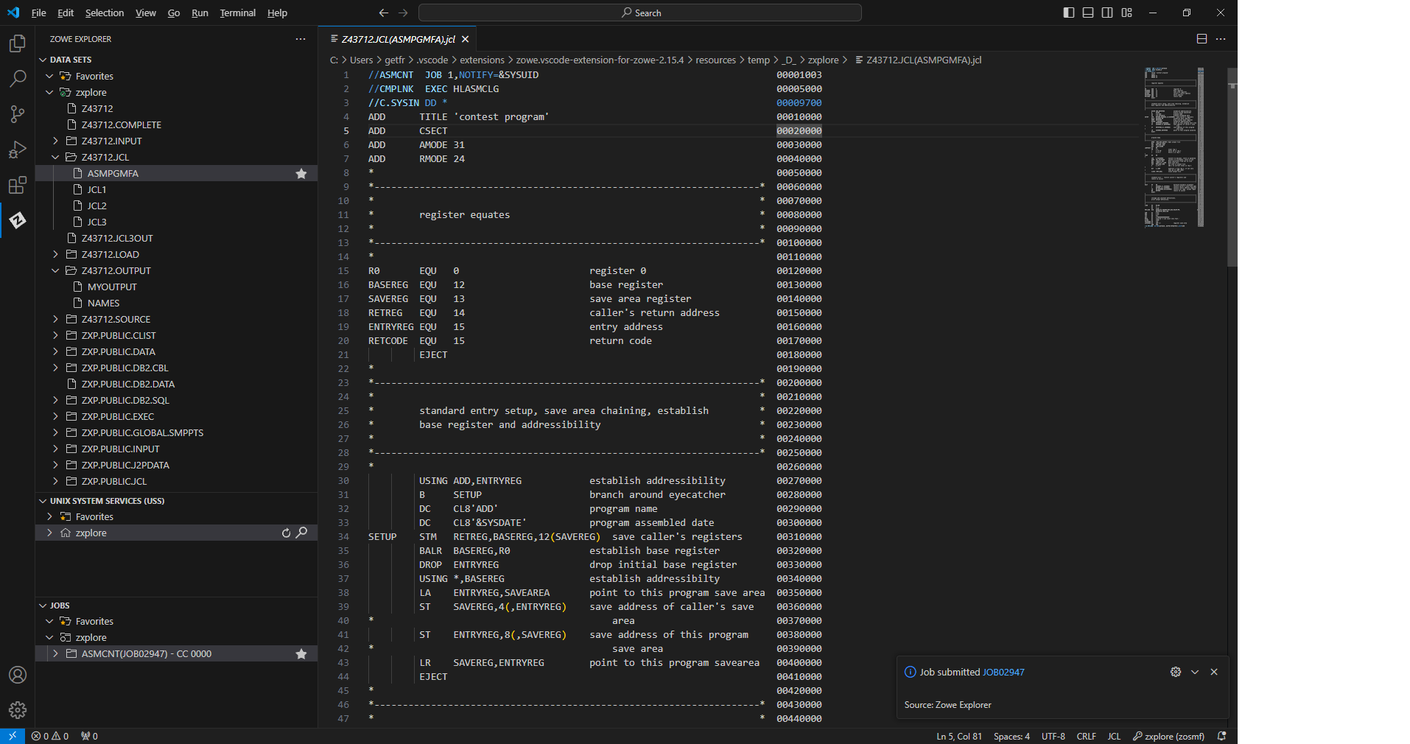Toggle the secondary side bar visibility
The width and height of the screenshot is (1410, 744).
click(1107, 13)
